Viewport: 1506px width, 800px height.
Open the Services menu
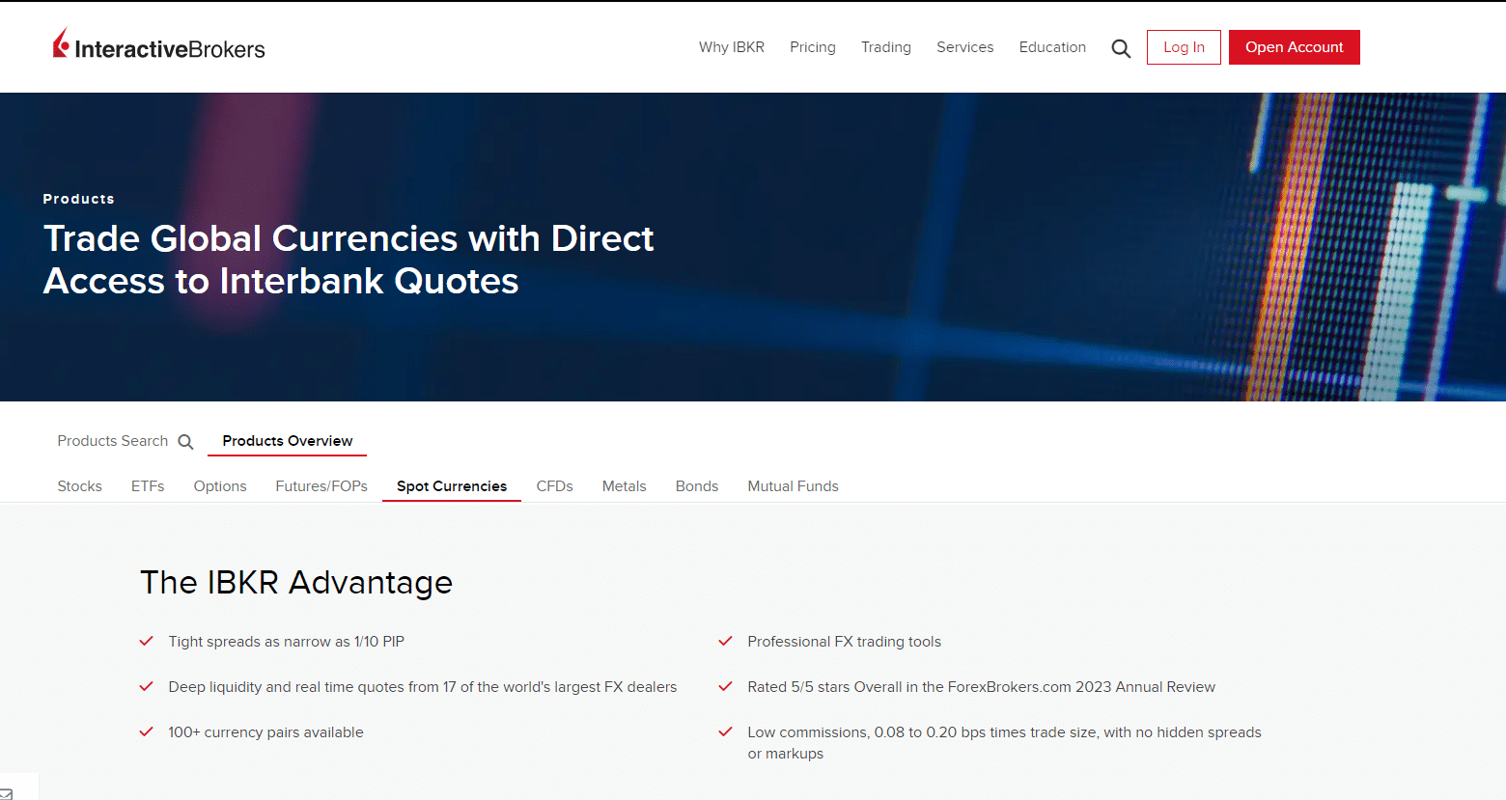(x=964, y=47)
